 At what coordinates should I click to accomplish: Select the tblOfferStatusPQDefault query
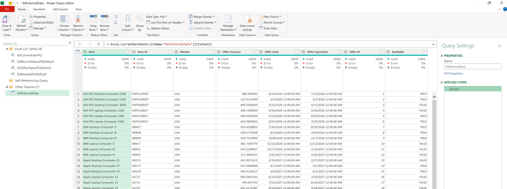click(x=34, y=68)
